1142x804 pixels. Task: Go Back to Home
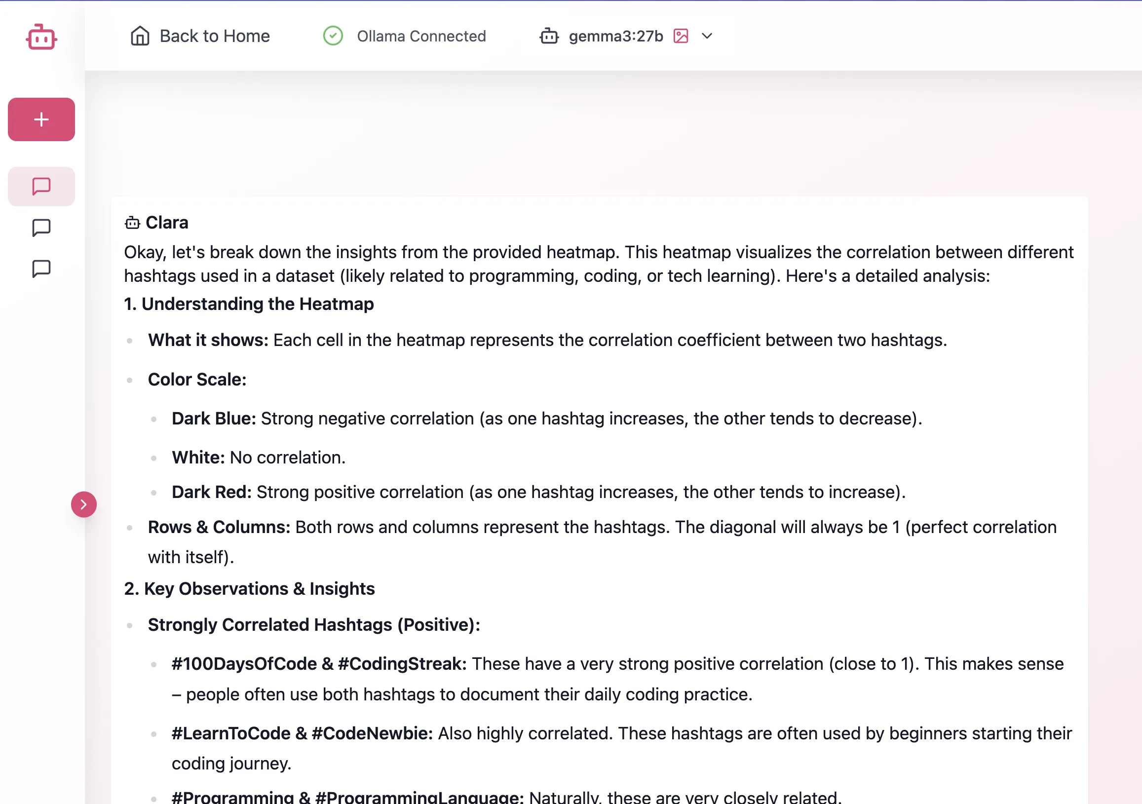pyautogui.click(x=214, y=36)
